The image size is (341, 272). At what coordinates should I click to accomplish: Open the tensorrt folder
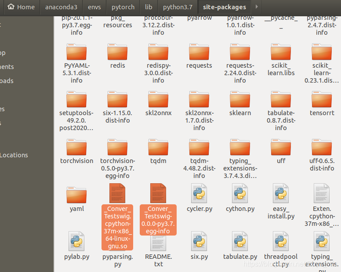(x=322, y=99)
